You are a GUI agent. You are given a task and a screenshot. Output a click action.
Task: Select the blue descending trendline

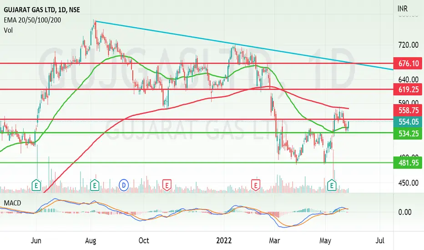tap(244, 45)
